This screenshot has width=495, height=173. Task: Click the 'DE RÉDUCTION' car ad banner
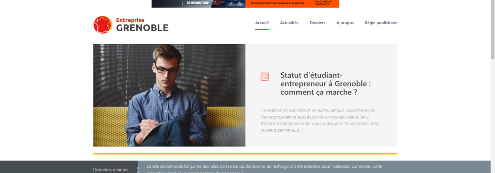[x=198, y=4]
